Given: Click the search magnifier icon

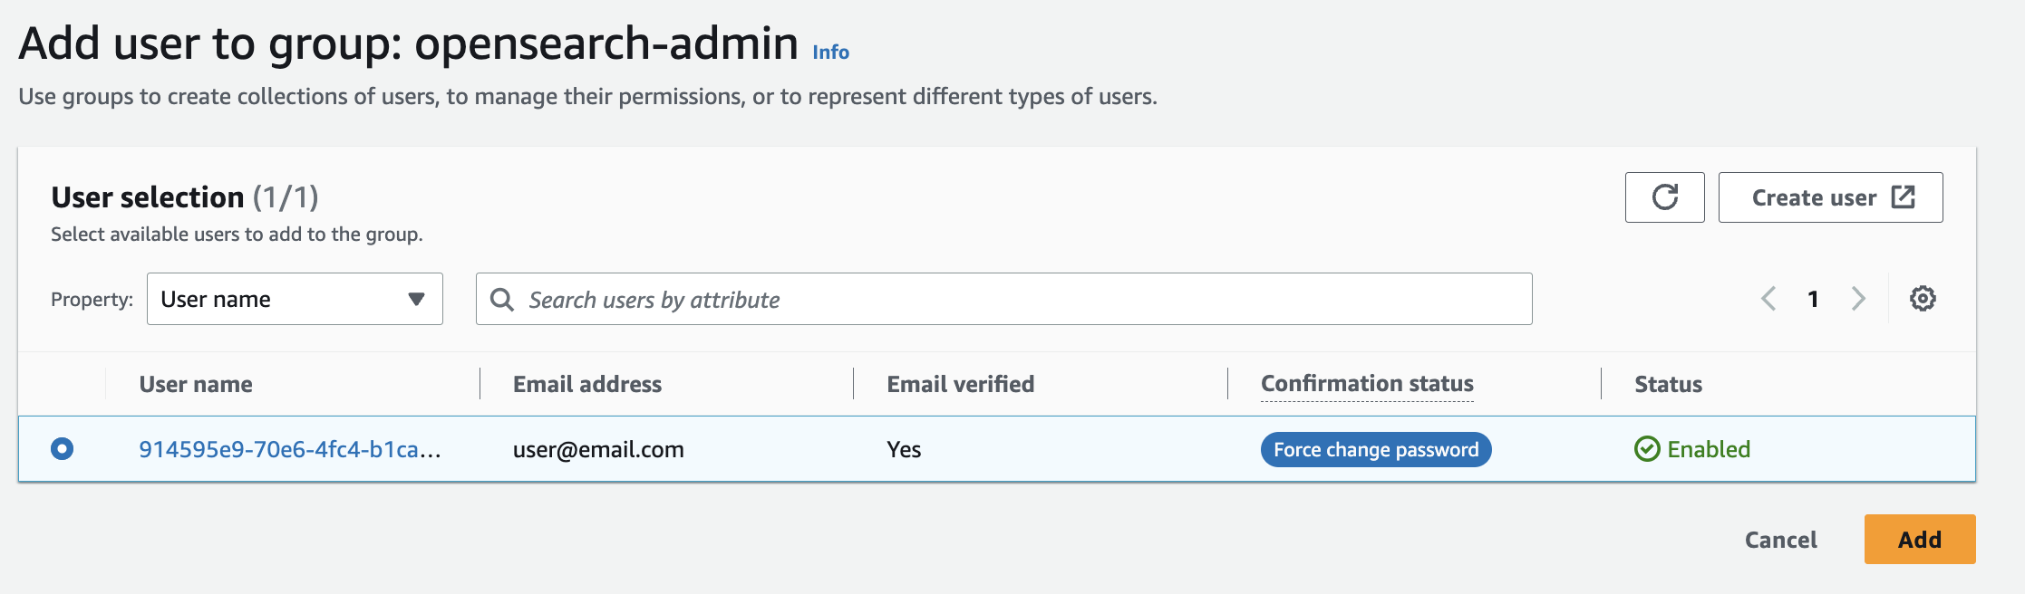Looking at the screenshot, I should 501,299.
